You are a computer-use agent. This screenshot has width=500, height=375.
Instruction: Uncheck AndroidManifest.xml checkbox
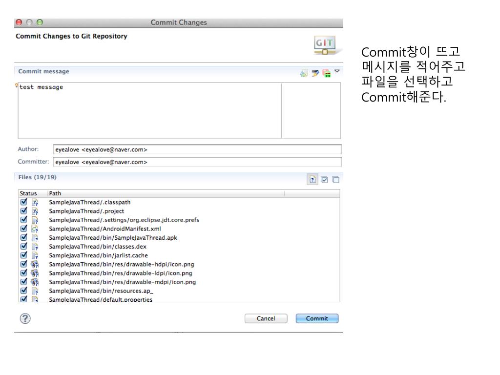point(24,229)
